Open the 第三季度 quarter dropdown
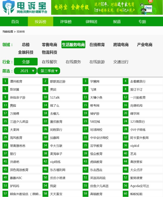163x197 pixels. tap(49, 71)
